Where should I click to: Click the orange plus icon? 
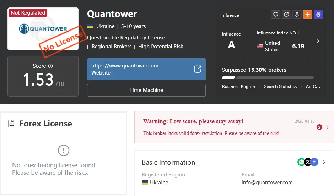[x=308, y=15]
